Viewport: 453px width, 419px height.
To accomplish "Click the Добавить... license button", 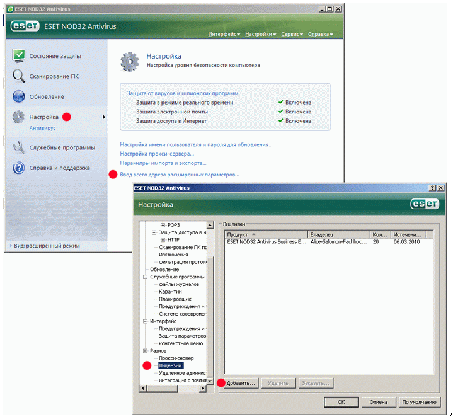I will pyautogui.click(x=241, y=383).
